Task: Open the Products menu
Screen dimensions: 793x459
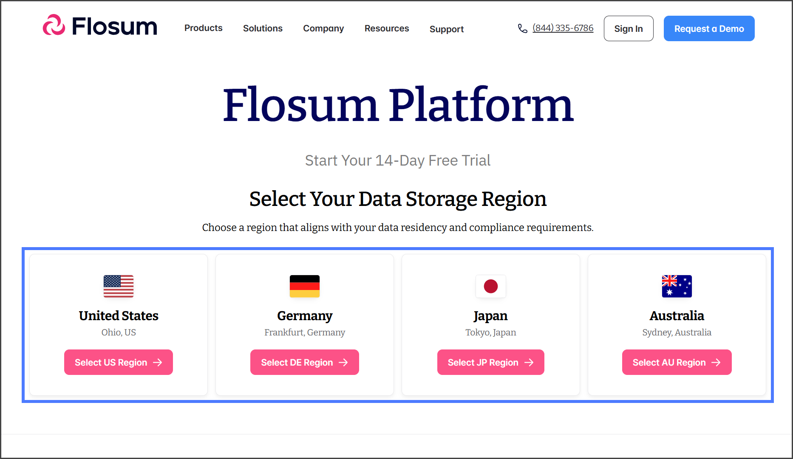Action: tap(203, 28)
